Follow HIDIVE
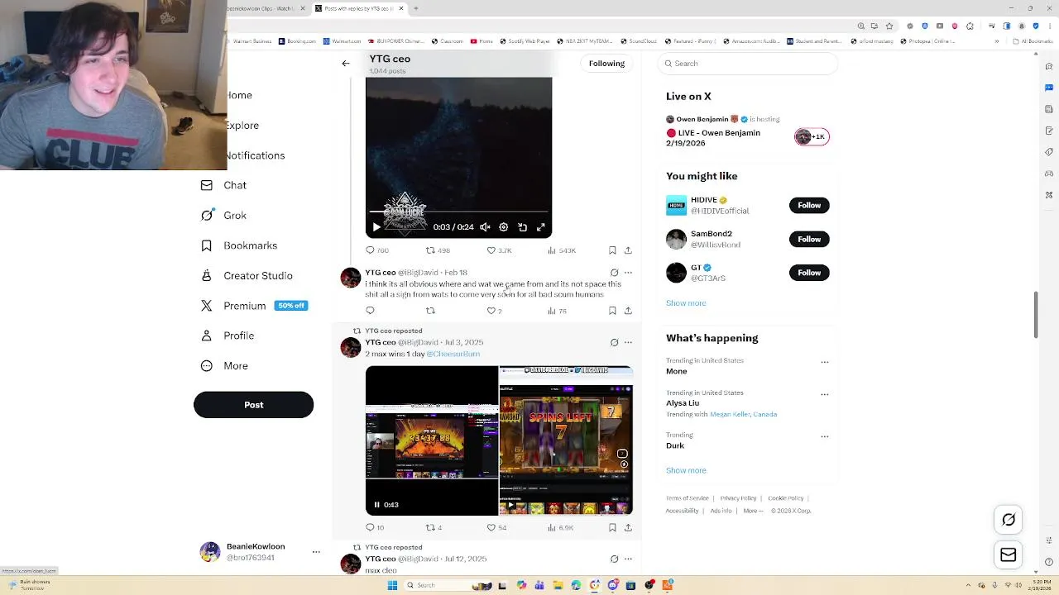 pyautogui.click(x=809, y=205)
